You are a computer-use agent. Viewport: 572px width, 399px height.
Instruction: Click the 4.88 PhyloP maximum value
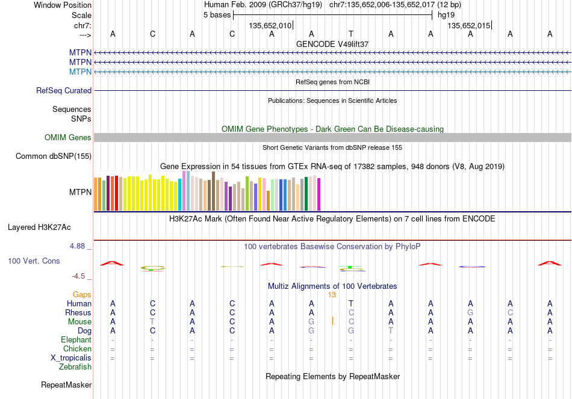[77, 246]
